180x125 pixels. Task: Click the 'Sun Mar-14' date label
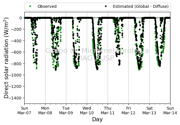point(170,110)
